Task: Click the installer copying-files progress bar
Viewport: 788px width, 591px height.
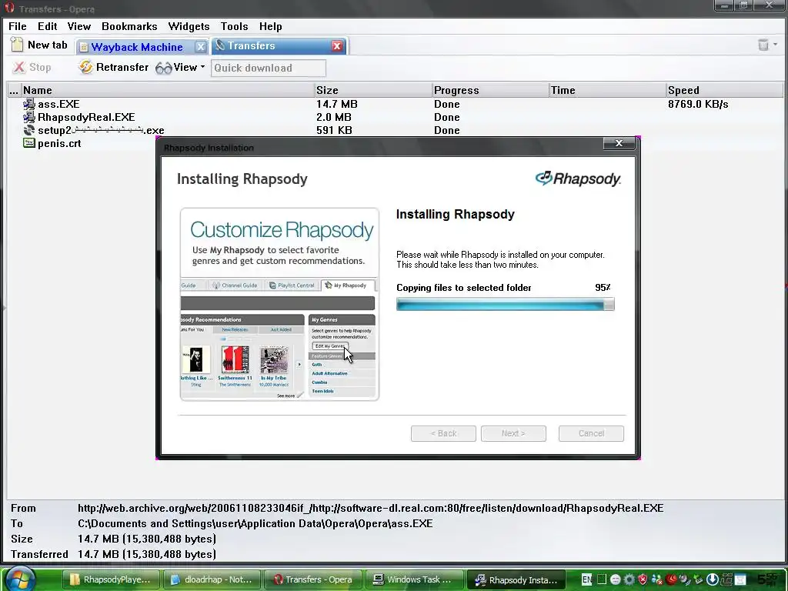Action: point(505,304)
